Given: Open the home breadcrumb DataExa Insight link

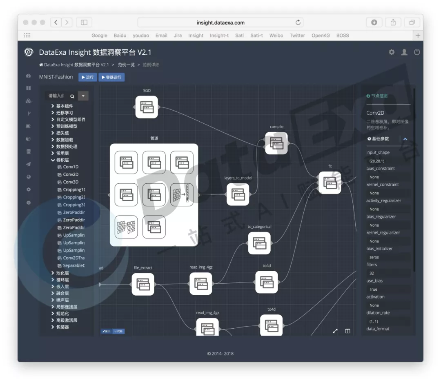Looking at the screenshot, I should click(74, 65).
